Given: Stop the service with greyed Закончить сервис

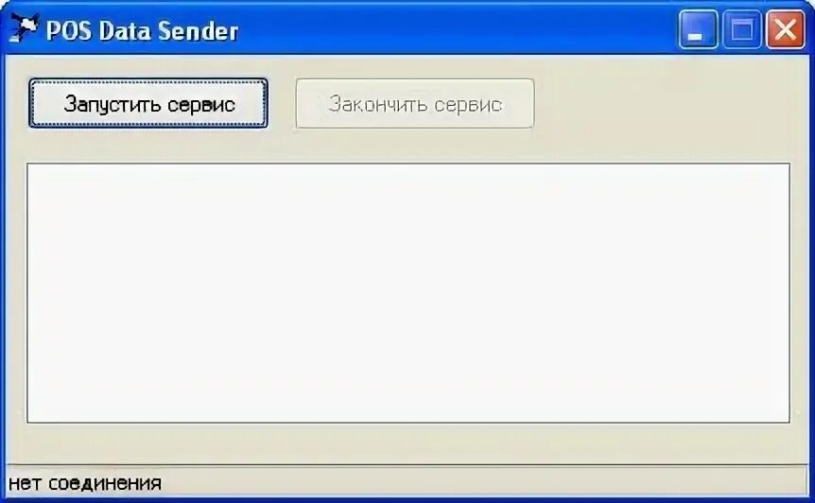Looking at the screenshot, I should (415, 103).
